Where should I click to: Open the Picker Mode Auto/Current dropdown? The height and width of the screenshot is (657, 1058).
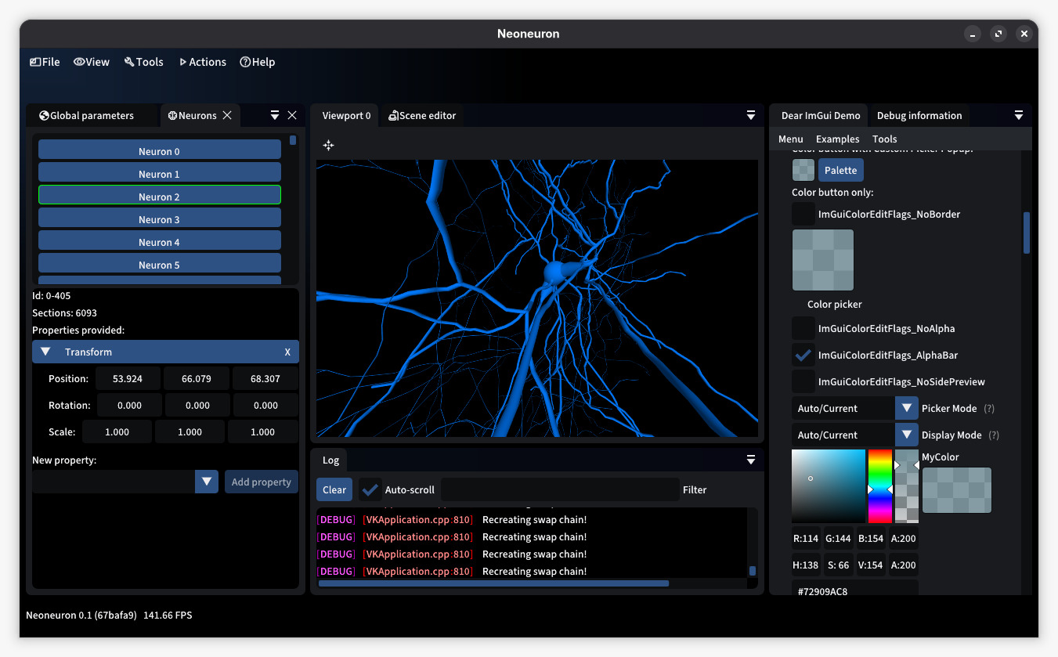click(907, 408)
